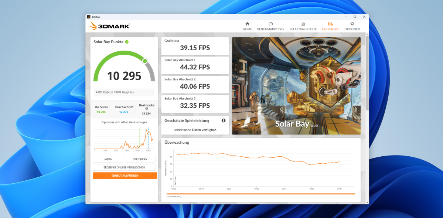The image size is (443, 218).
Task: Go to the Home tab icon
Action: click(x=247, y=24)
